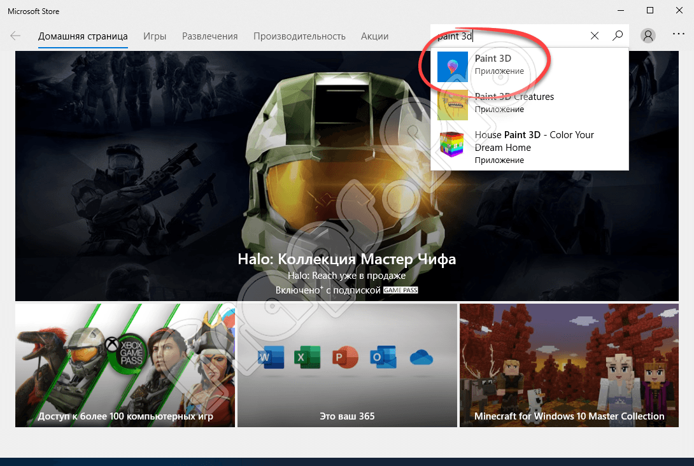Screen dimensions: 694x466
Task: Click the Paint 3D app icon
Action: 453,66
